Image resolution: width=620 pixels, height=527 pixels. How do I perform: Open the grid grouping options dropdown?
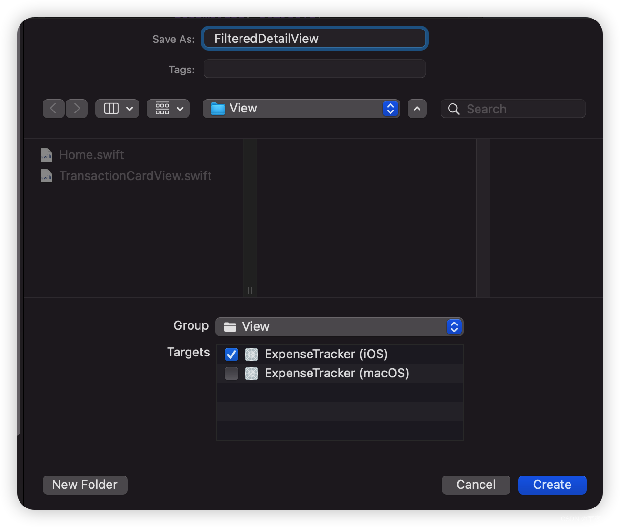(168, 109)
